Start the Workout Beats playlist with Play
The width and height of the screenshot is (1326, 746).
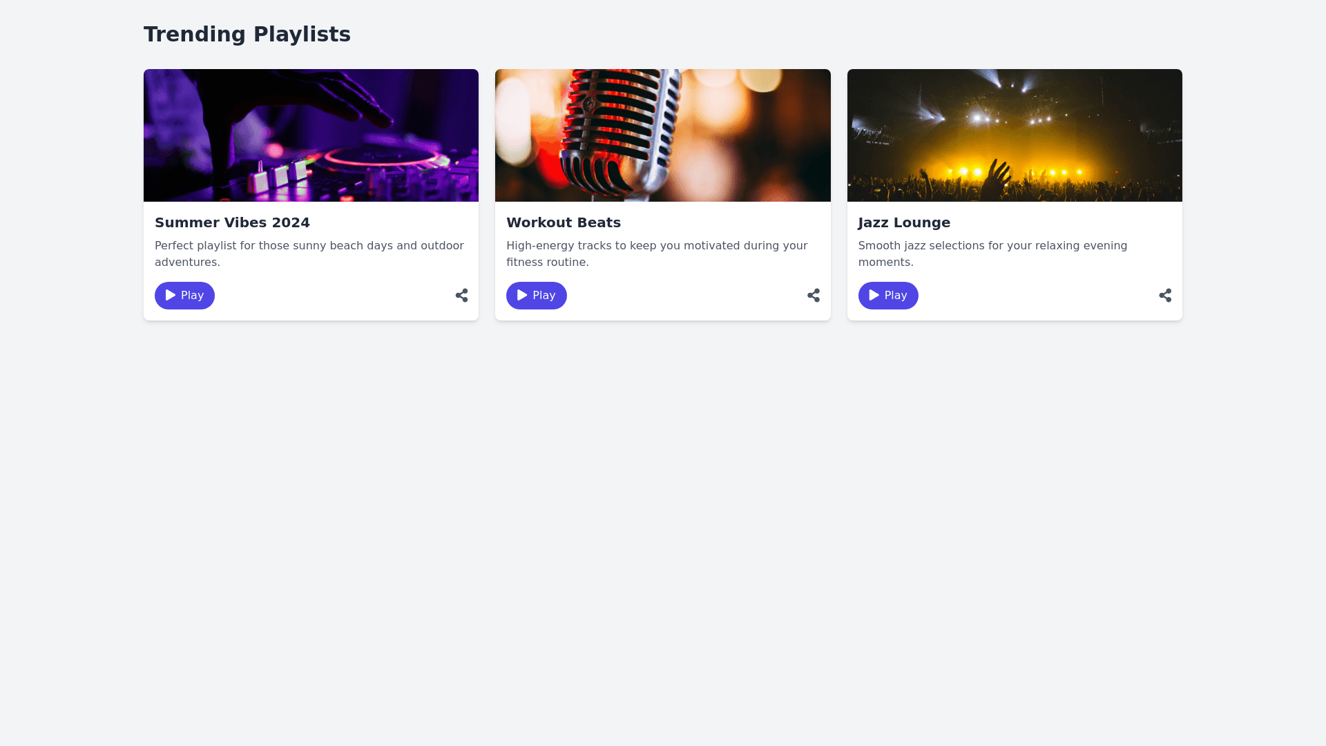537,296
